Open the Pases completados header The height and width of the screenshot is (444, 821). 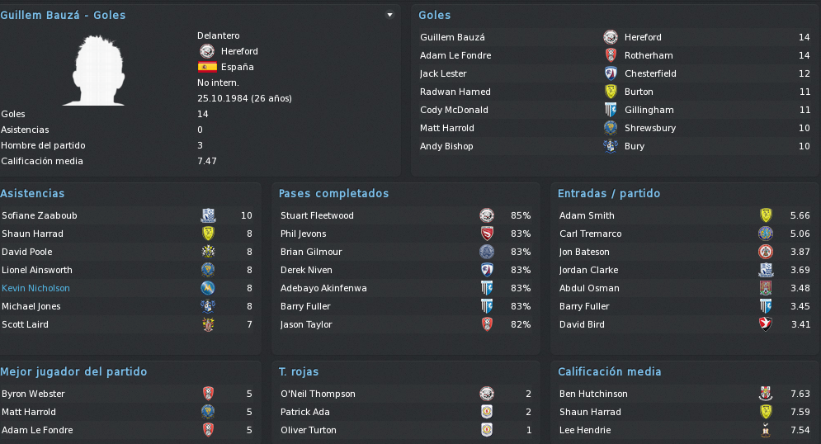tap(333, 193)
